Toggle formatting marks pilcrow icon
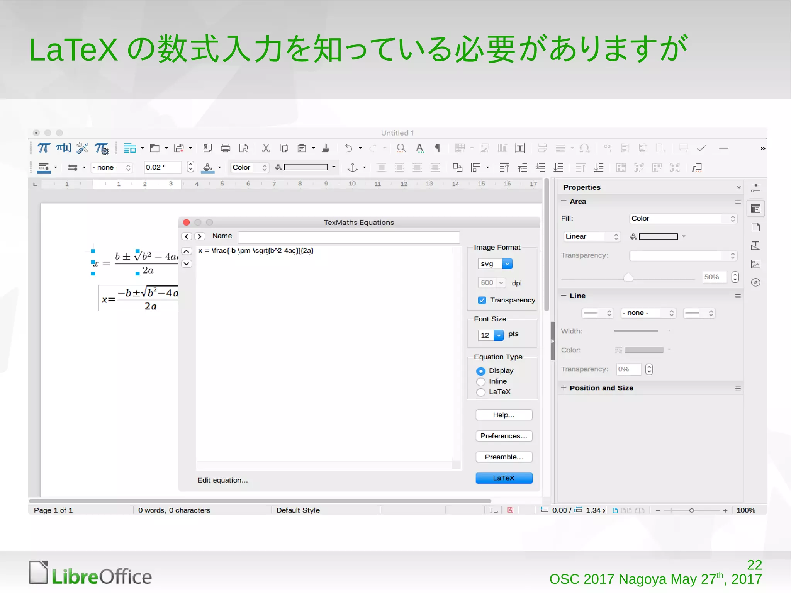791x593 pixels. (x=438, y=148)
